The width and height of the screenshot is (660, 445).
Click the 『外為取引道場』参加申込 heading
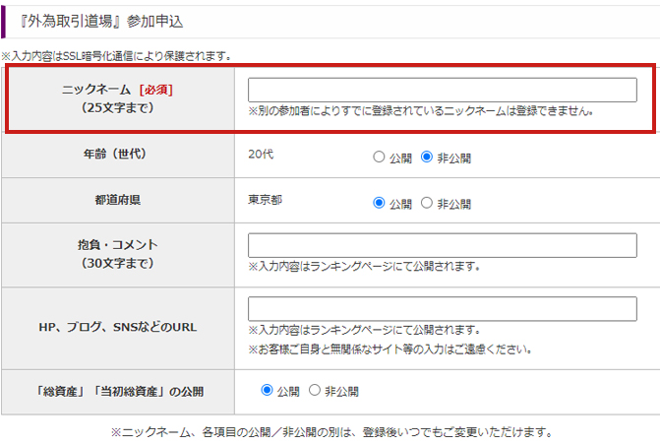coord(101,20)
